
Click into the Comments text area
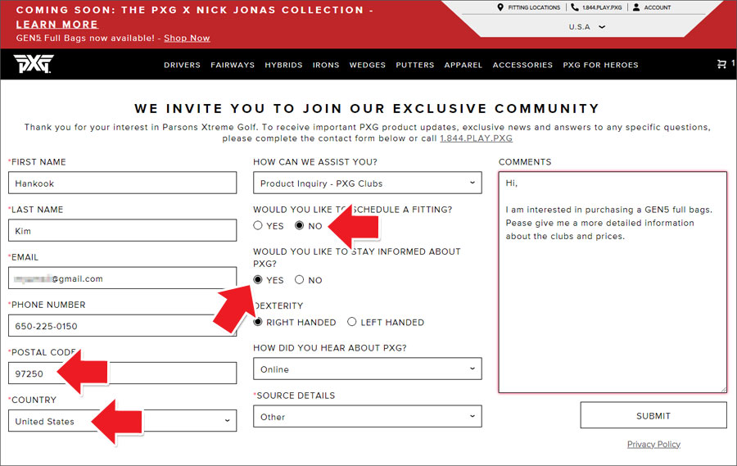[x=613, y=283]
